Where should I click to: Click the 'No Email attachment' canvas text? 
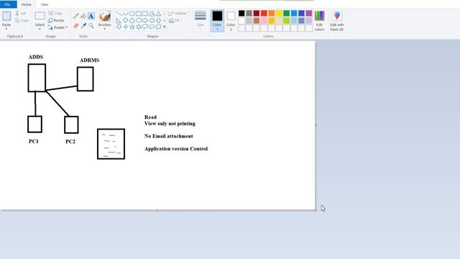coord(169,136)
